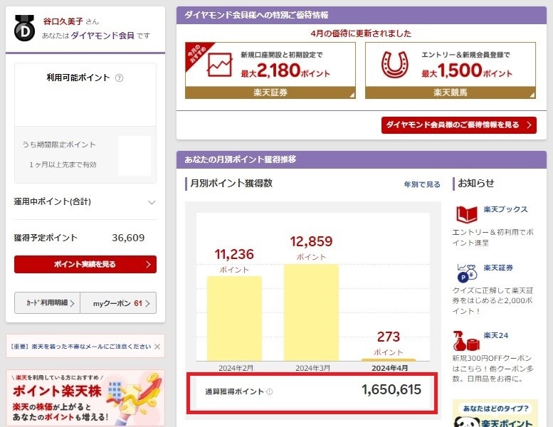The width and height of the screenshot is (553, 427).
Task: Click the 2024年4月 axis label
Action: [x=390, y=368]
